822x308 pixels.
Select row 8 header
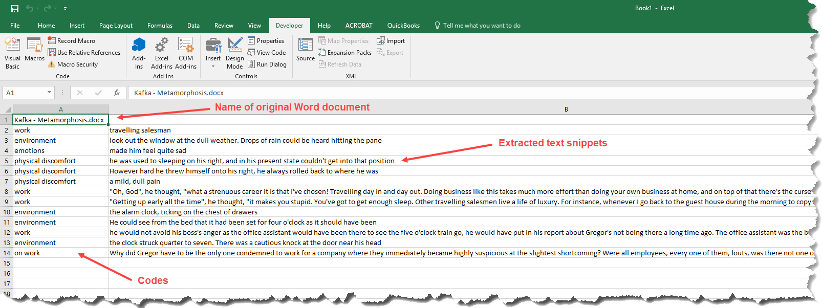click(x=7, y=191)
